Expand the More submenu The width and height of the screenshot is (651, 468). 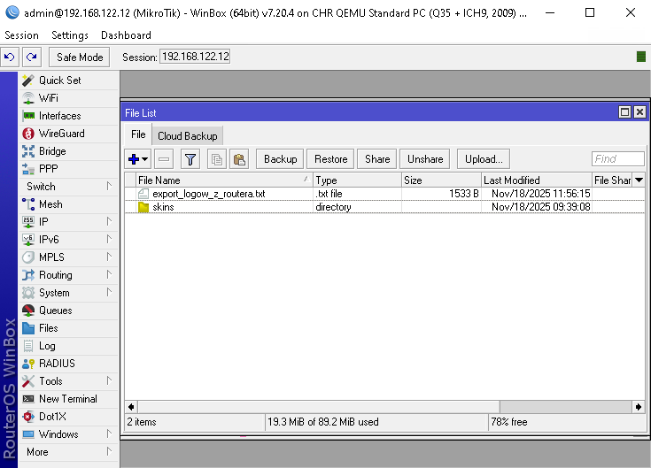pyautogui.click(x=68, y=452)
